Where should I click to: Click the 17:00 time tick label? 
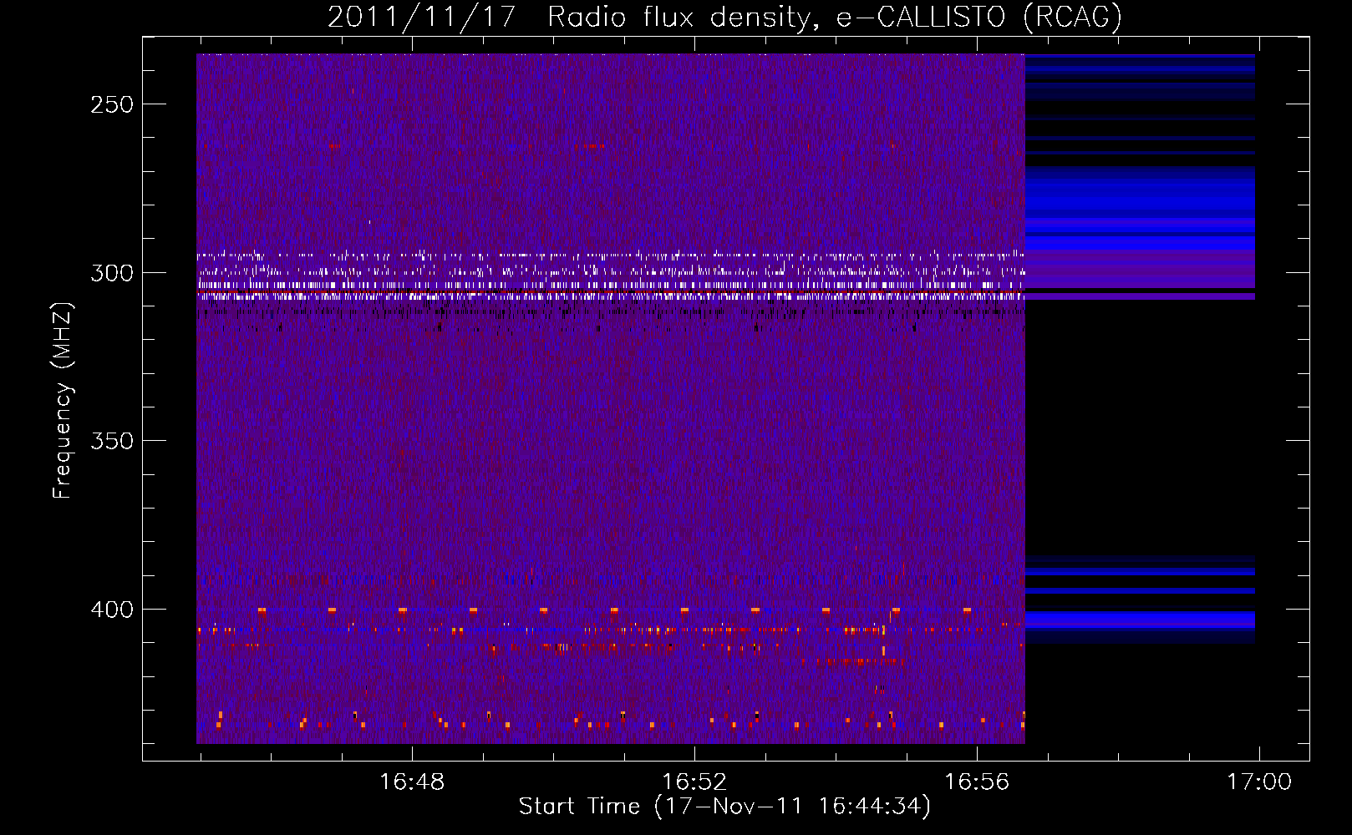pos(1259,782)
